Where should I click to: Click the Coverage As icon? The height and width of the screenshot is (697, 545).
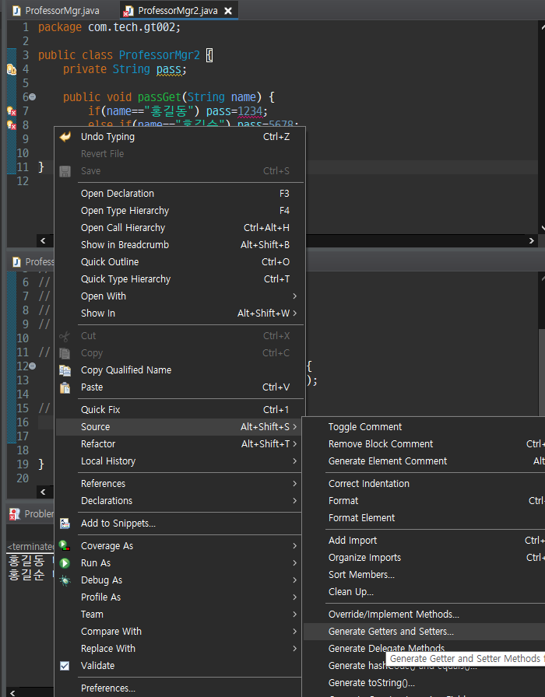click(x=65, y=546)
